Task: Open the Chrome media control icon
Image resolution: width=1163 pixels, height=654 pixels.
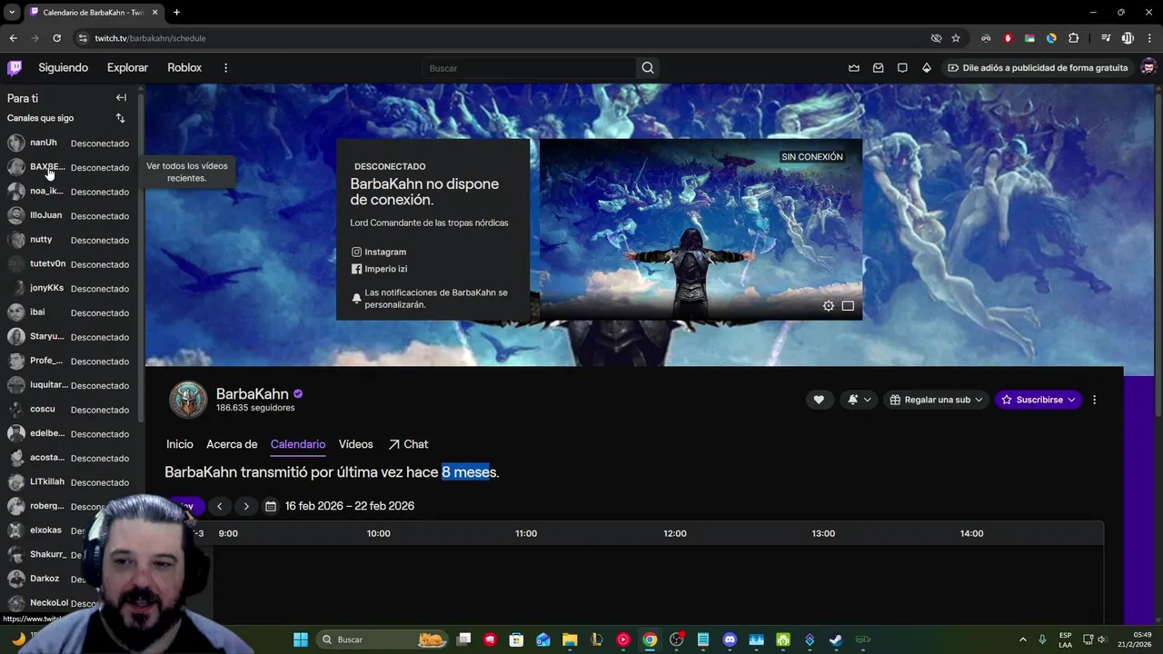Action: point(1106,38)
